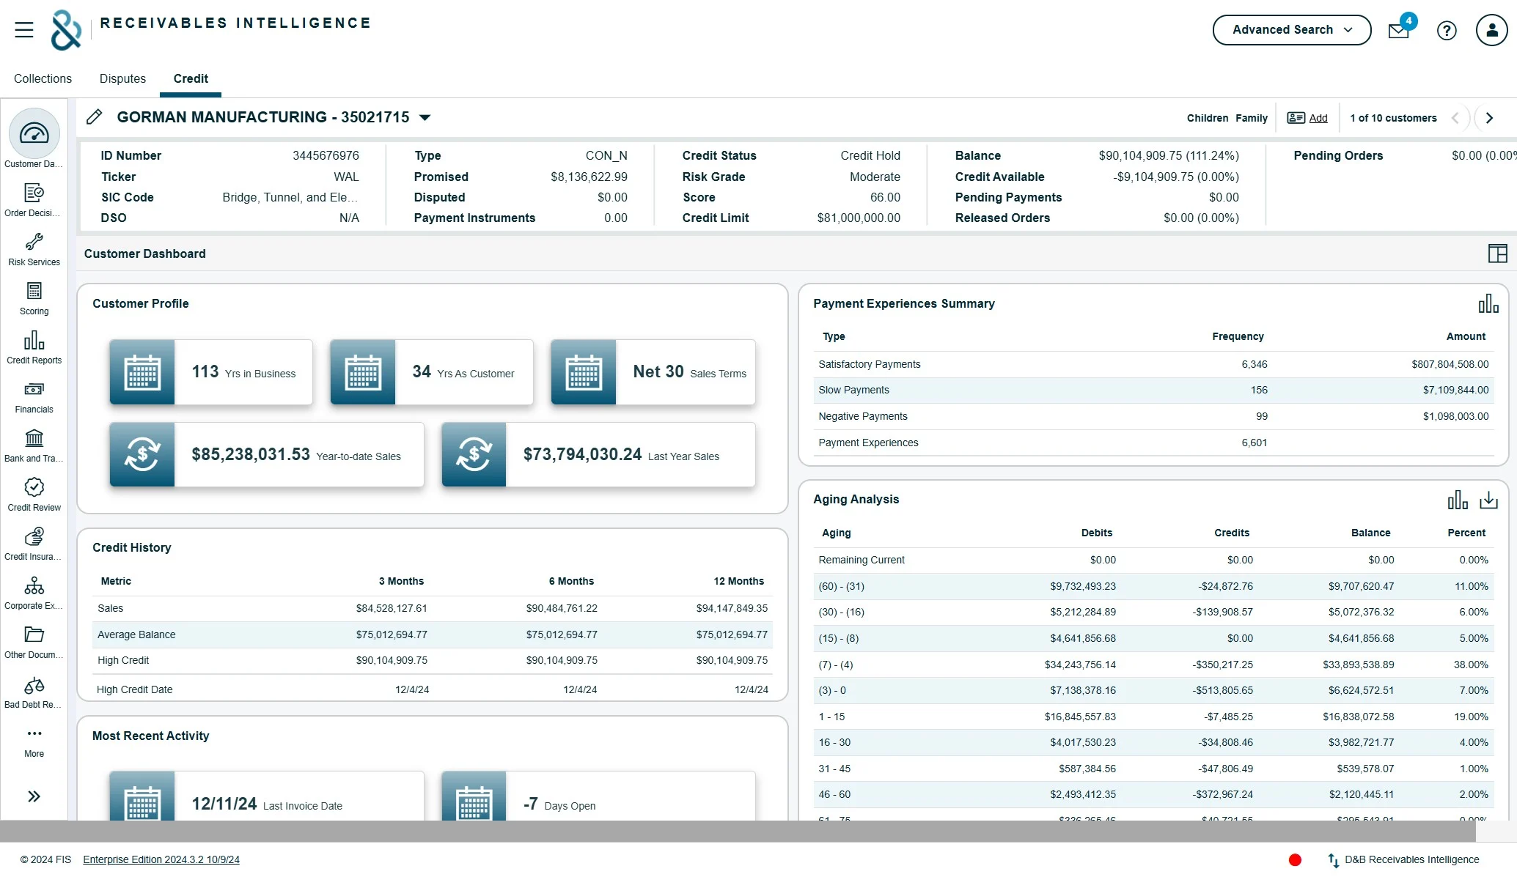The width and height of the screenshot is (1517, 877).
Task: Open the help question mark icon
Action: (x=1447, y=31)
